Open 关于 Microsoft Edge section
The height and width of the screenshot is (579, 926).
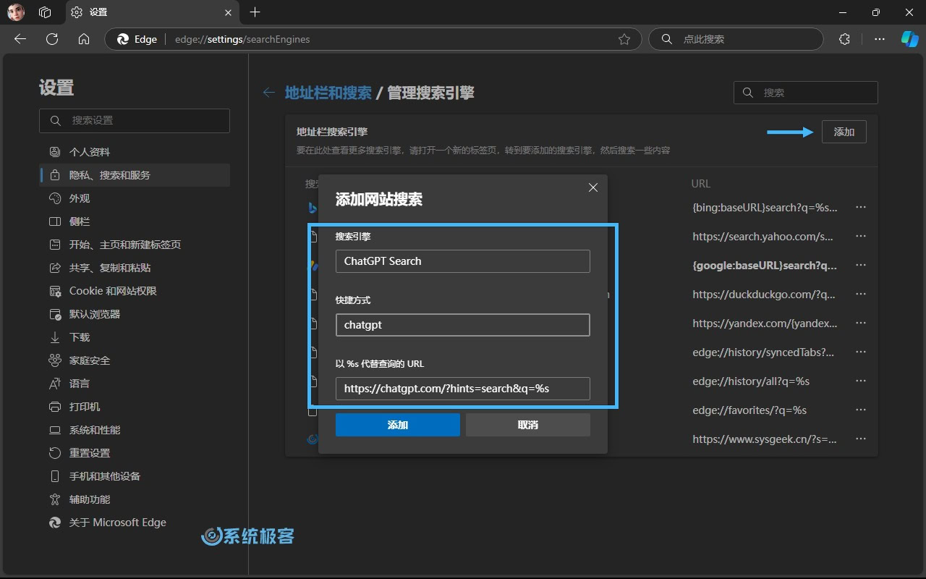coord(135,523)
